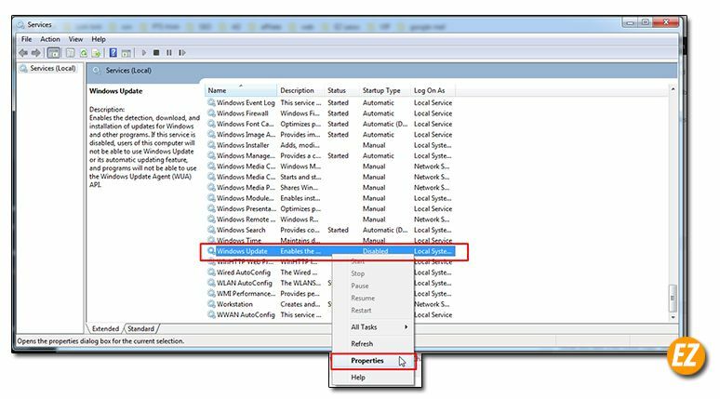The height and width of the screenshot is (399, 720).
Task: Select the Windows Module... service row
Action: pyautogui.click(x=329, y=198)
